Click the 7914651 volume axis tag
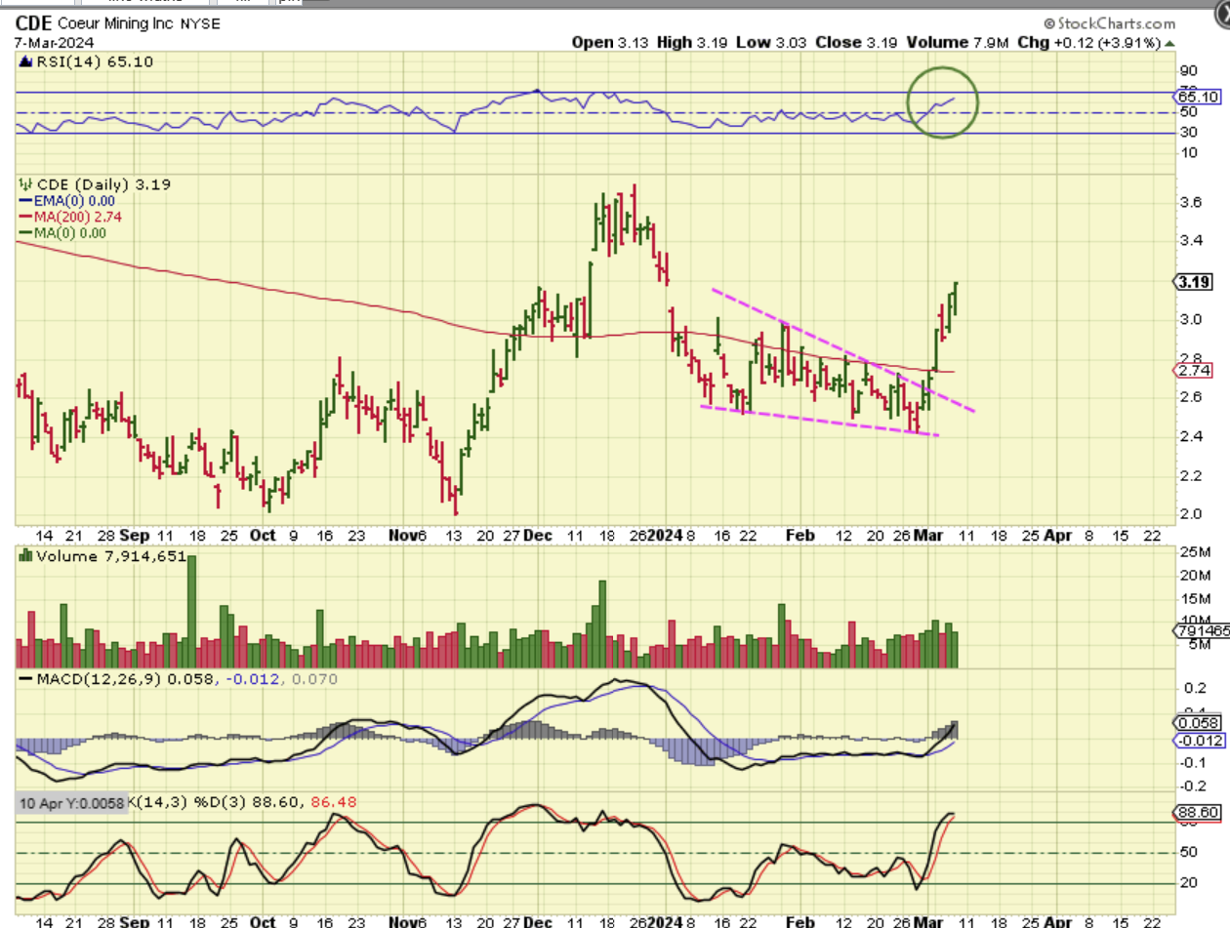The image size is (1230, 928). [1203, 631]
